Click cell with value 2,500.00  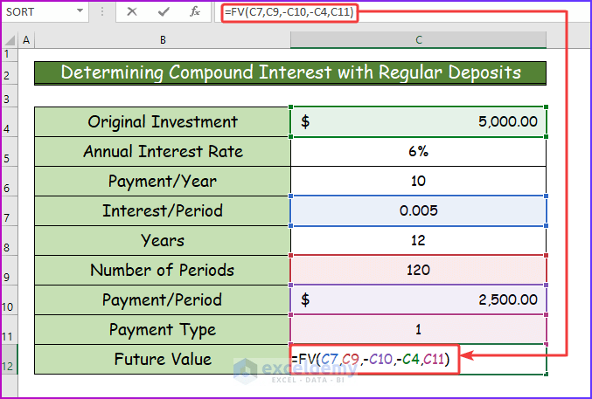pos(418,300)
